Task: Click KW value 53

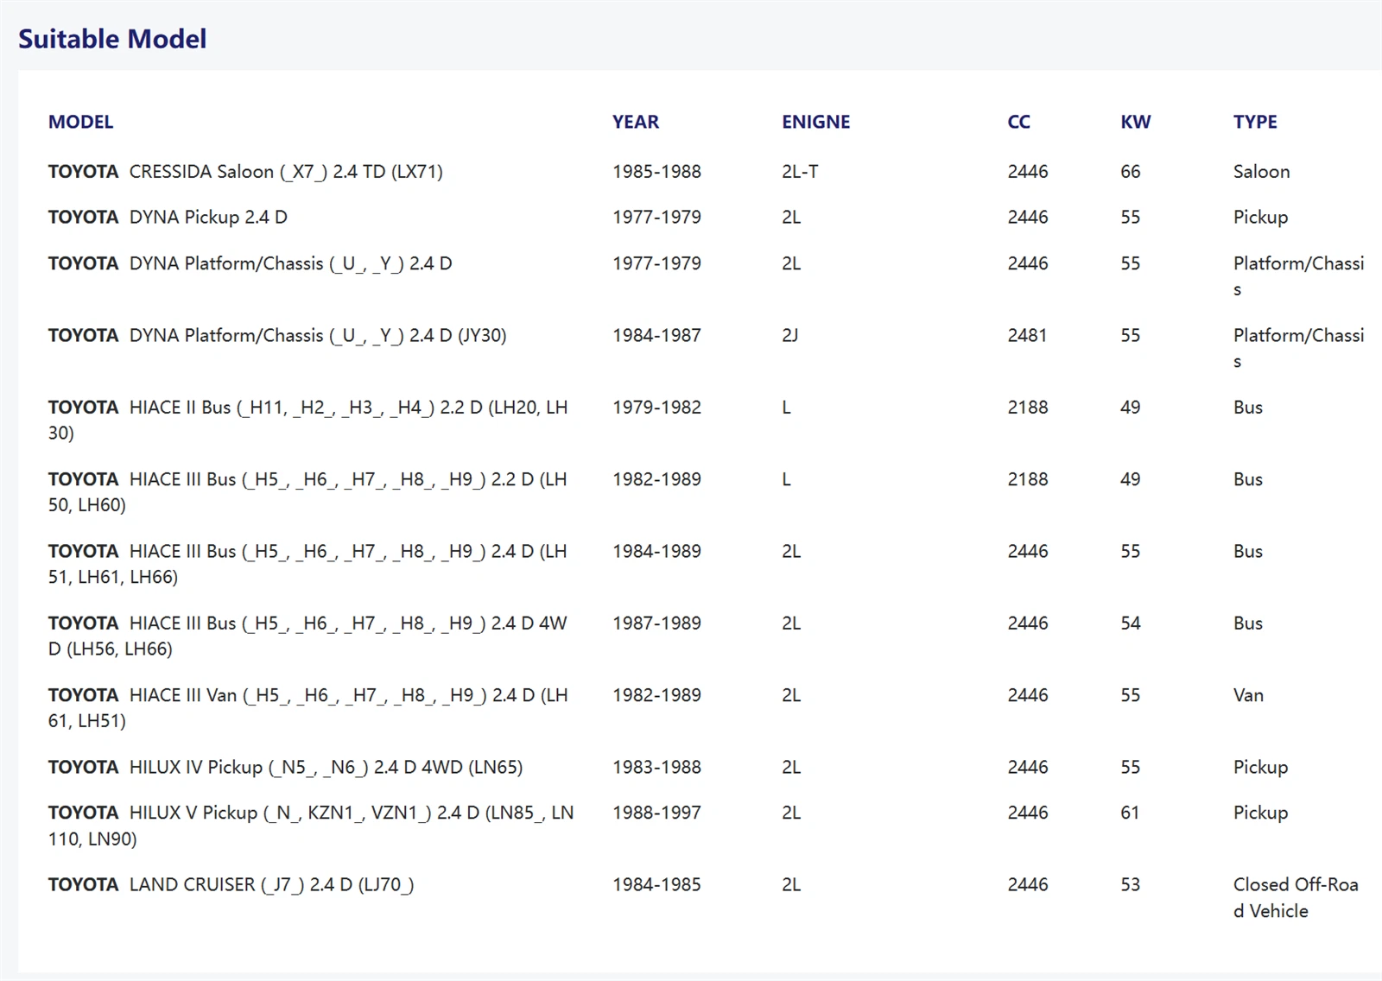Action: click(1131, 884)
